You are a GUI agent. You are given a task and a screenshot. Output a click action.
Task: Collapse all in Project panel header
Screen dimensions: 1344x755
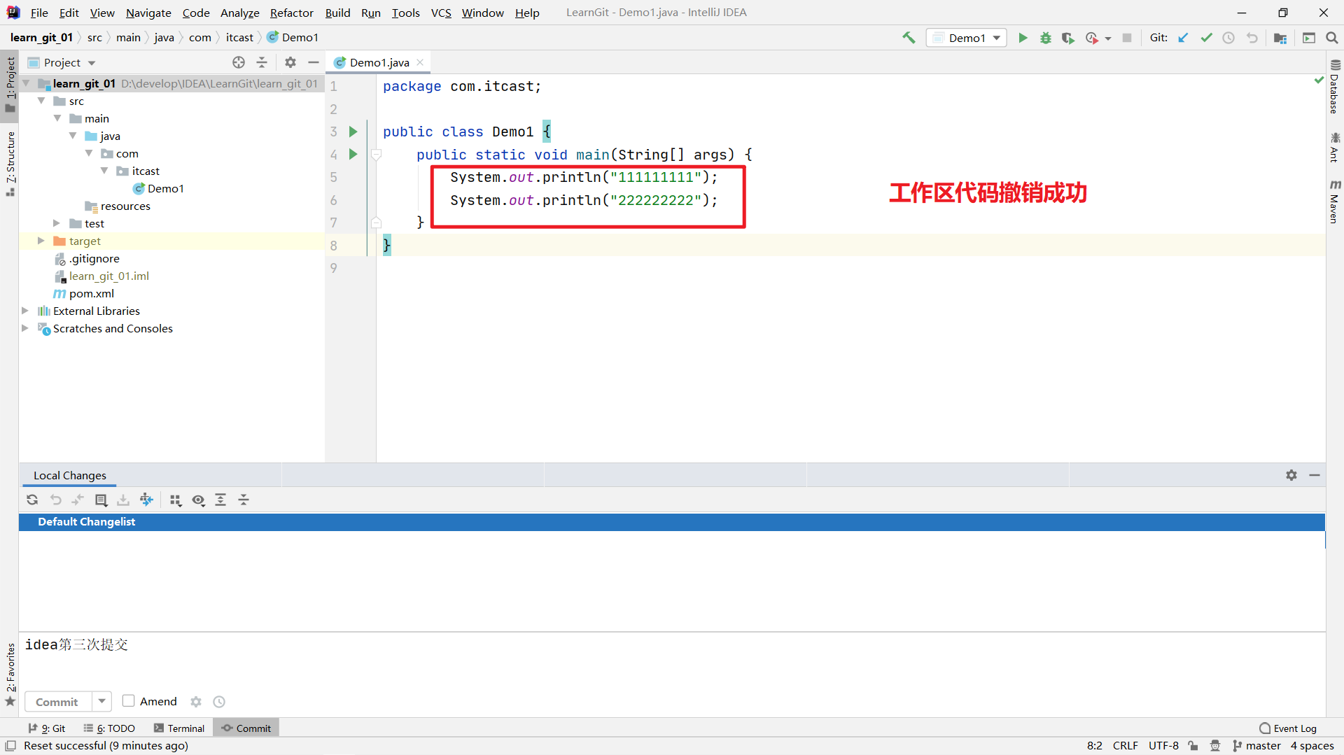pos(262,62)
